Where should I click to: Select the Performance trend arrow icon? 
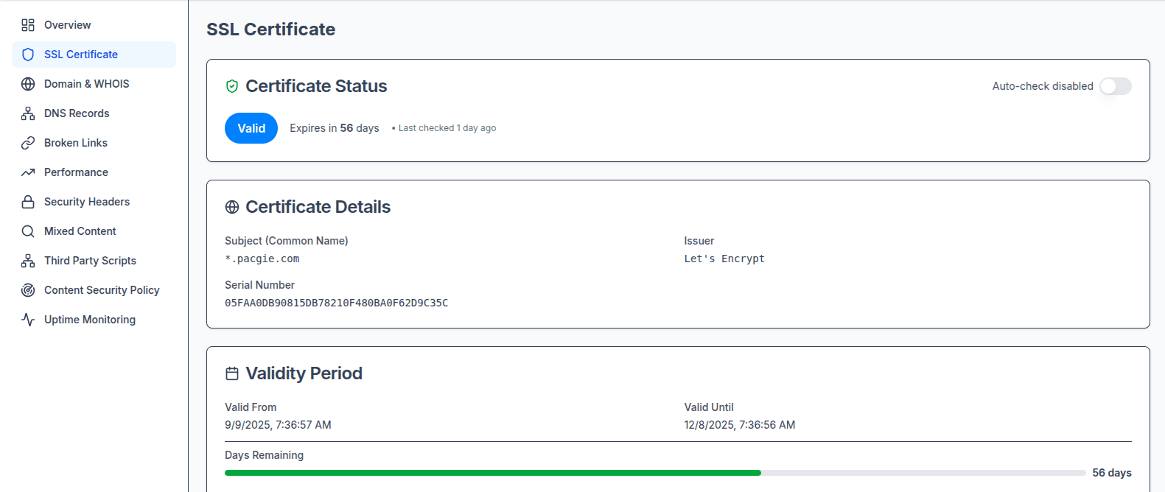point(28,172)
